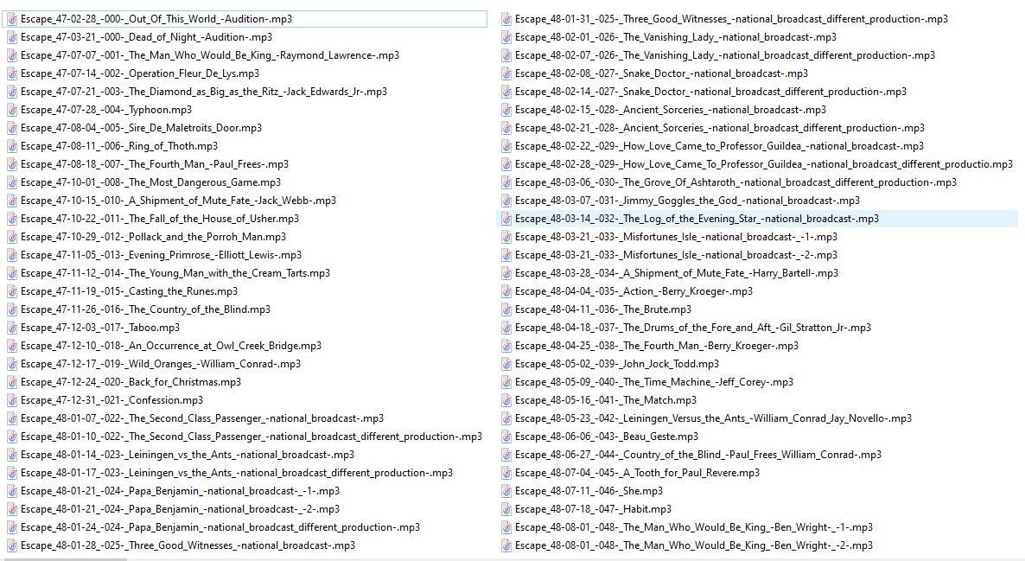
Task: Select Operation_Fleur_De_Lys.mp3 file
Action: coord(139,73)
